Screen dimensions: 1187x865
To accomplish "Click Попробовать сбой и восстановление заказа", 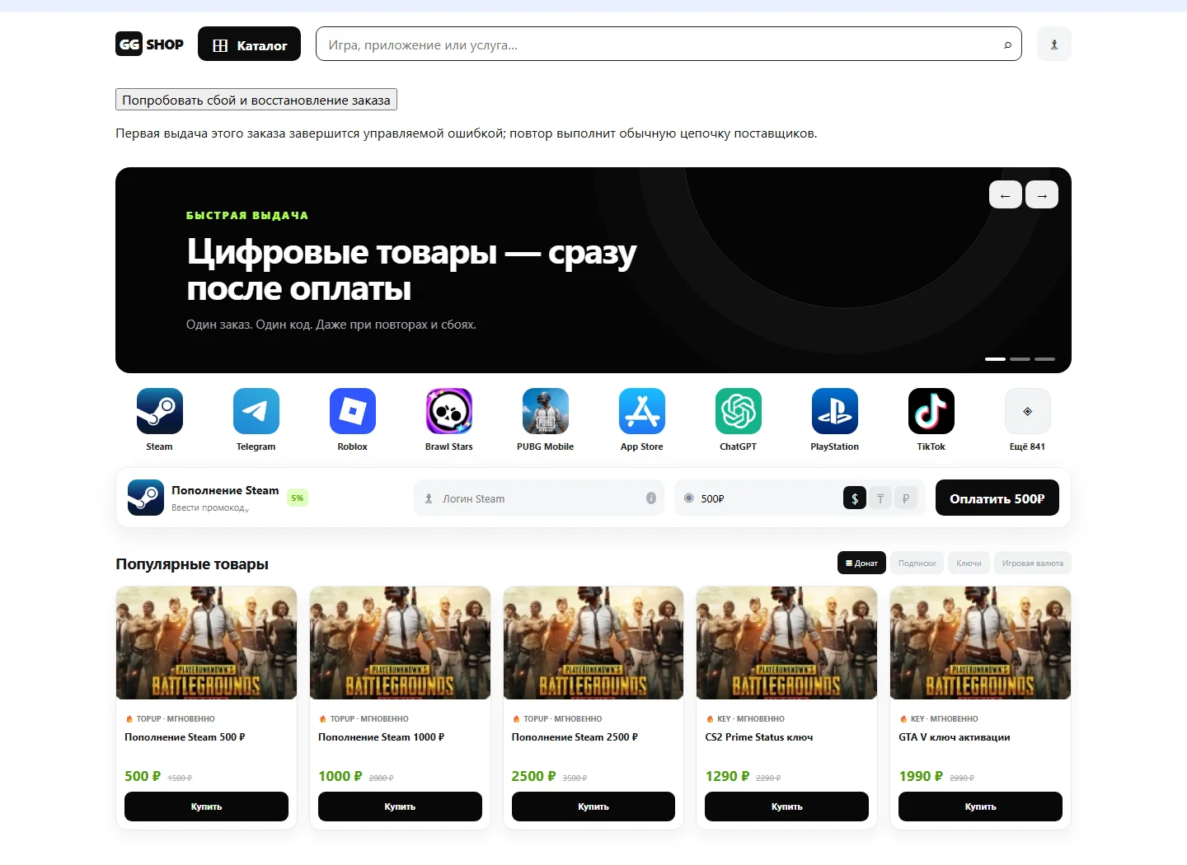I will click(256, 100).
